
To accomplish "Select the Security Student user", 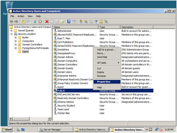I will click(66, 106).
